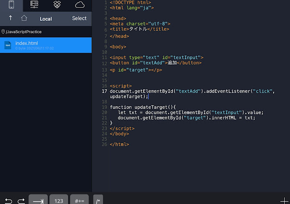Viewport: 290px width, 204px height.
Task: Place cursor in the addEventListener line
Action: click(192, 91)
